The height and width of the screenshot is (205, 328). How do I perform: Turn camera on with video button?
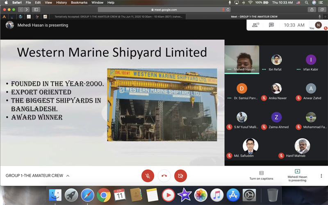180,176
